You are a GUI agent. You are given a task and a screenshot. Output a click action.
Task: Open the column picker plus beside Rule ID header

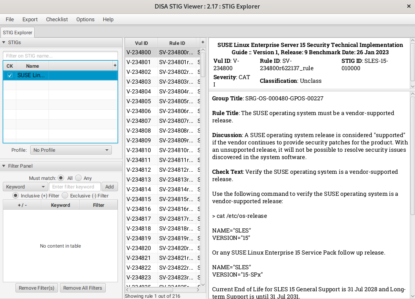click(202, 42)
